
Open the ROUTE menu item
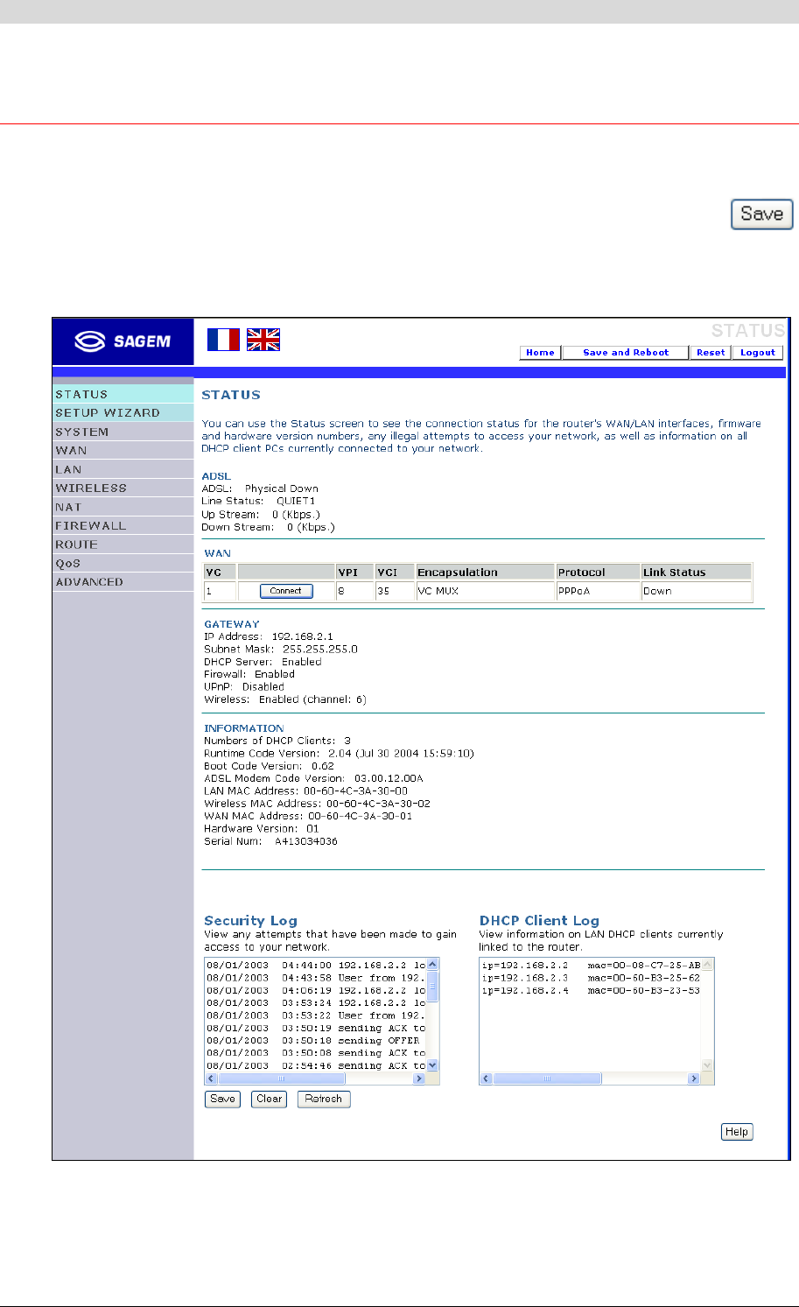click(x=123, y=545)
